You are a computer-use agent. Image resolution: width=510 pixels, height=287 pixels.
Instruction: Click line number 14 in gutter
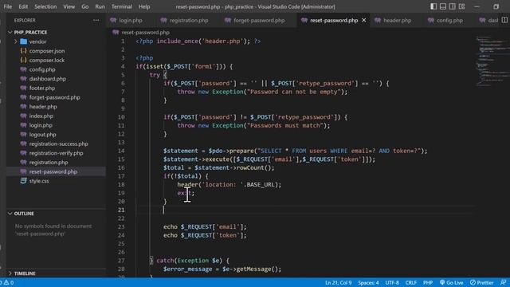pos(121,151)
